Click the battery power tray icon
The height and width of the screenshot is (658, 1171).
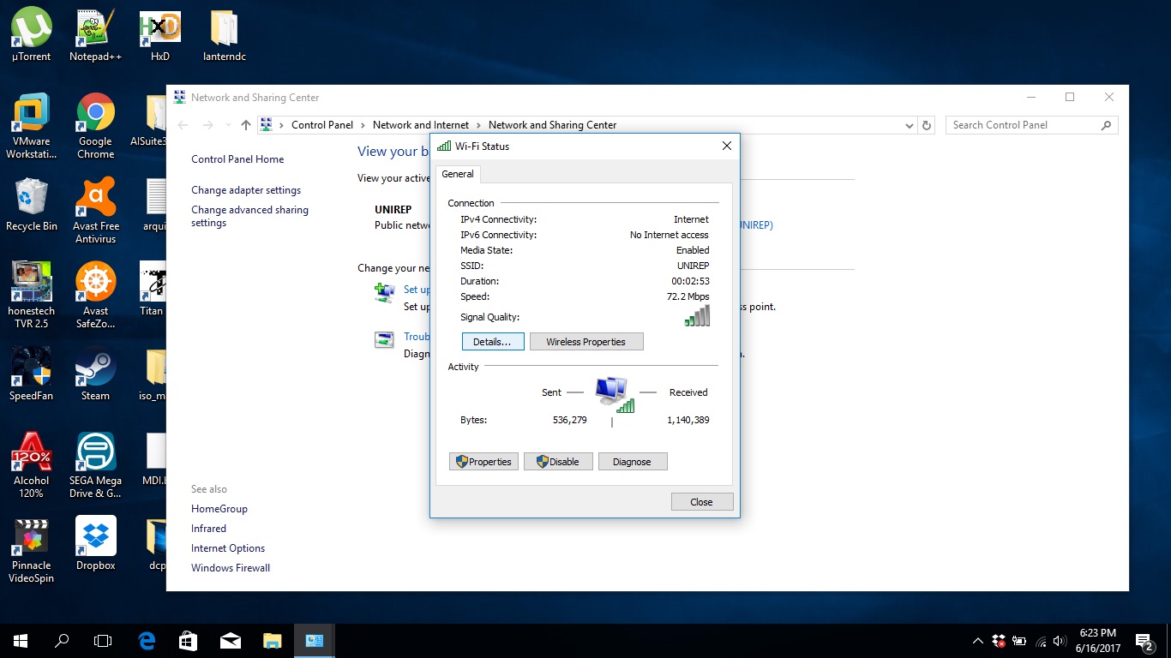coord(1019,641)
